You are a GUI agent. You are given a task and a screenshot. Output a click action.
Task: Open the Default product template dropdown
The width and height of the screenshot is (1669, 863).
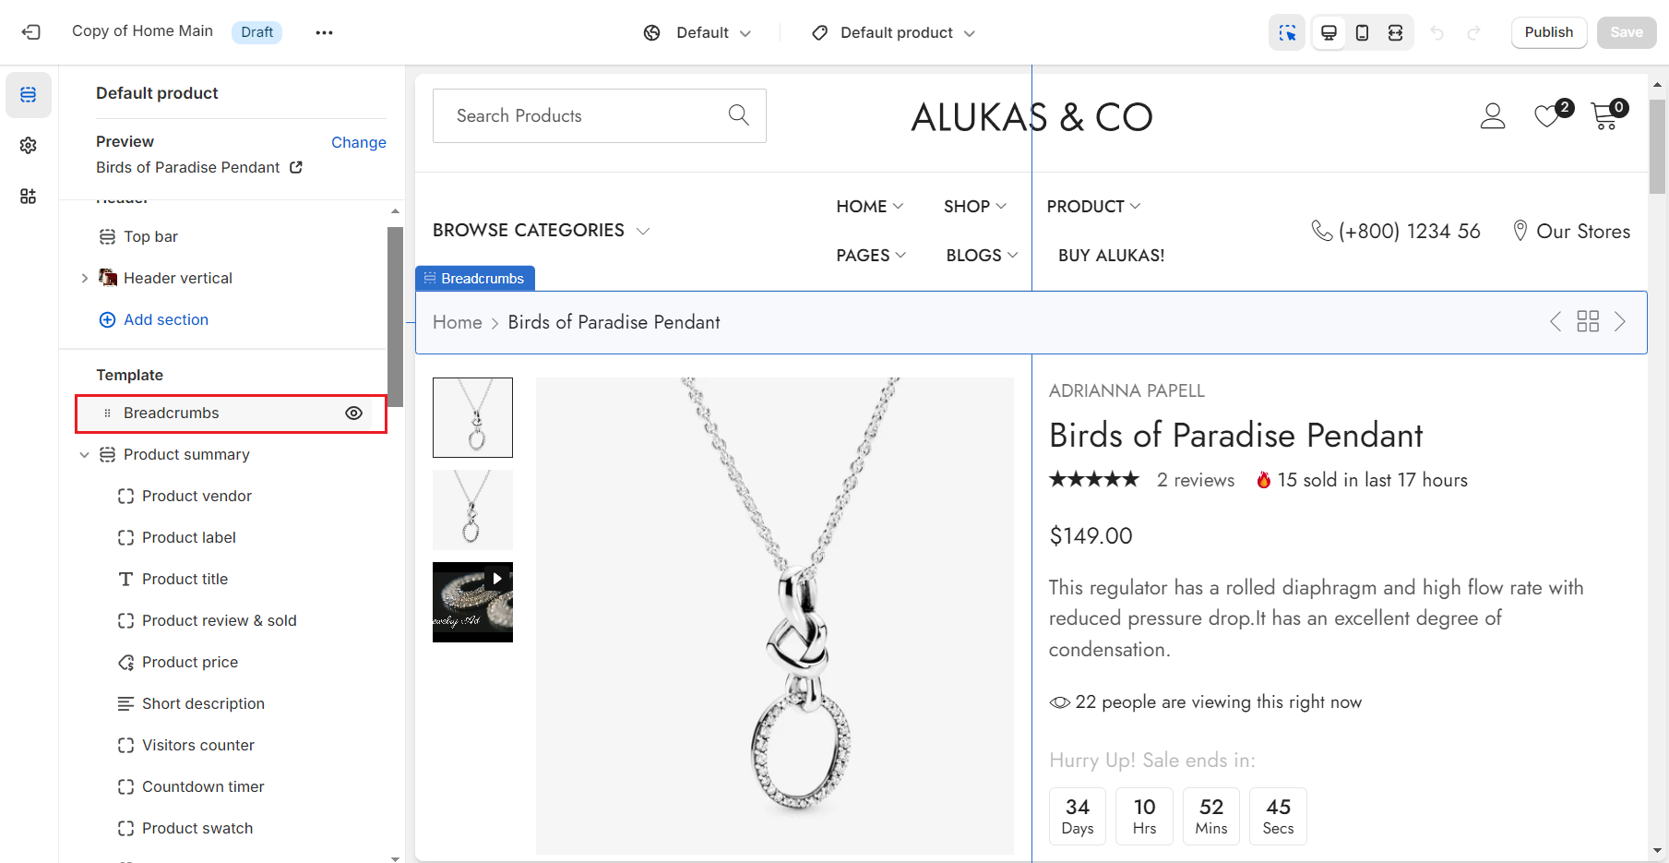893,33
